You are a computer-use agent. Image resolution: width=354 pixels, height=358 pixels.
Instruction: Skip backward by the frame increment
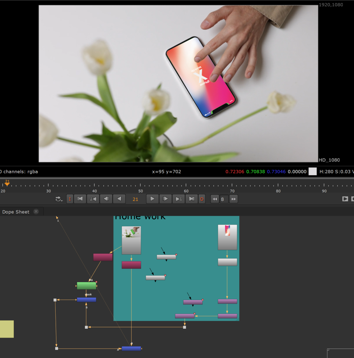215,199
